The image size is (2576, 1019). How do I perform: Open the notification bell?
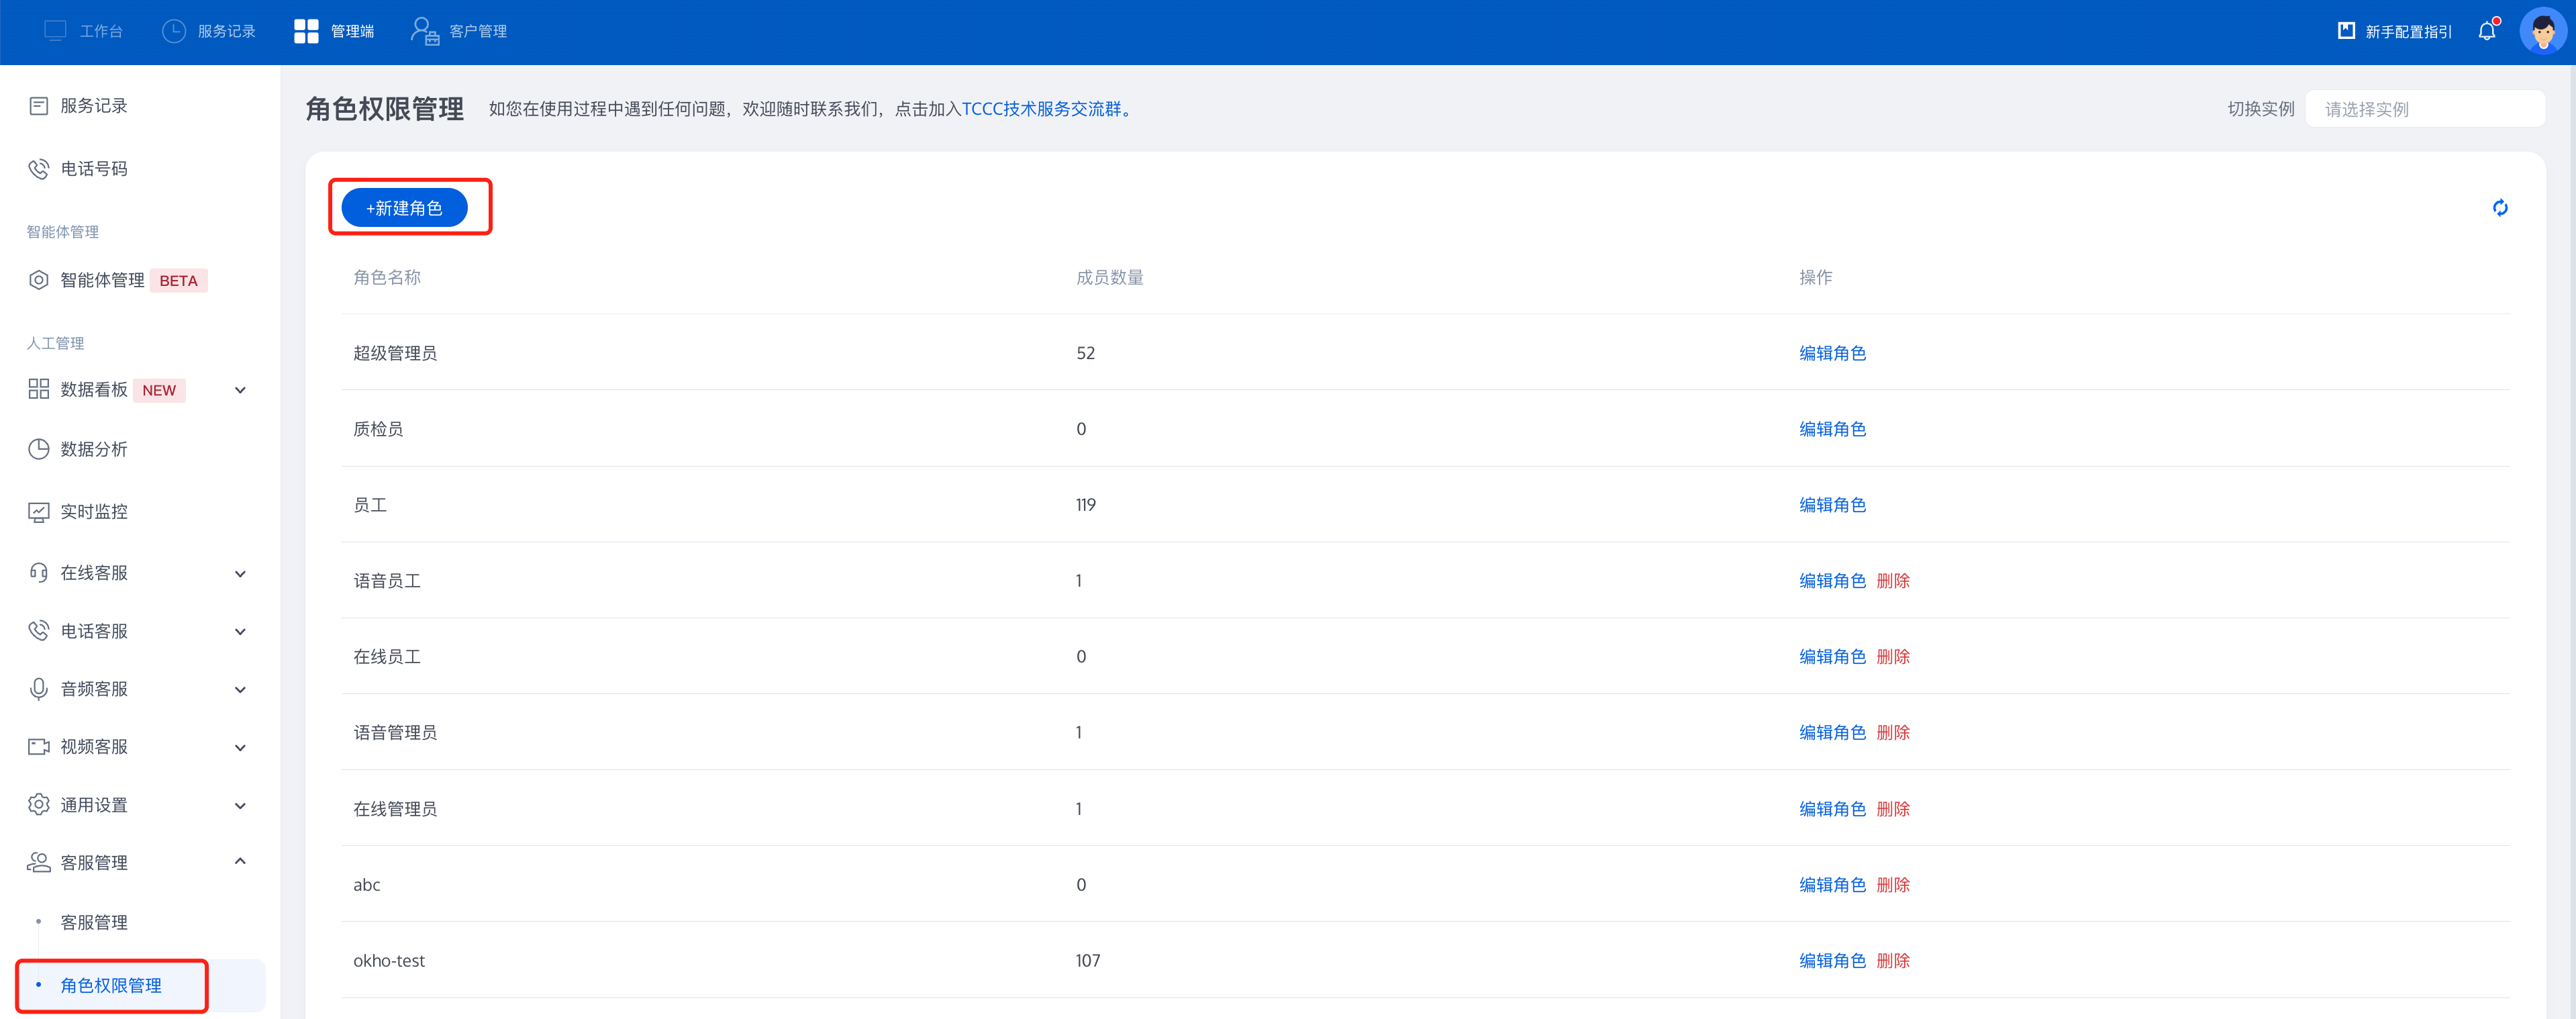[2487, 31]
